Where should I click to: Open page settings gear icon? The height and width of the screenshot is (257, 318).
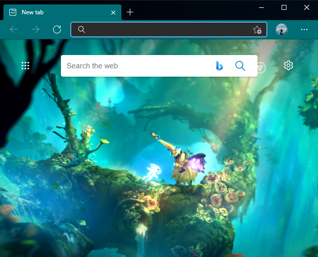[x=289, y=65]
